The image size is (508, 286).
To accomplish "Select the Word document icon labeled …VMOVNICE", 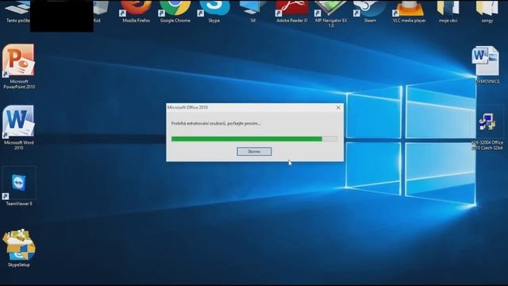I will [486, 64].
